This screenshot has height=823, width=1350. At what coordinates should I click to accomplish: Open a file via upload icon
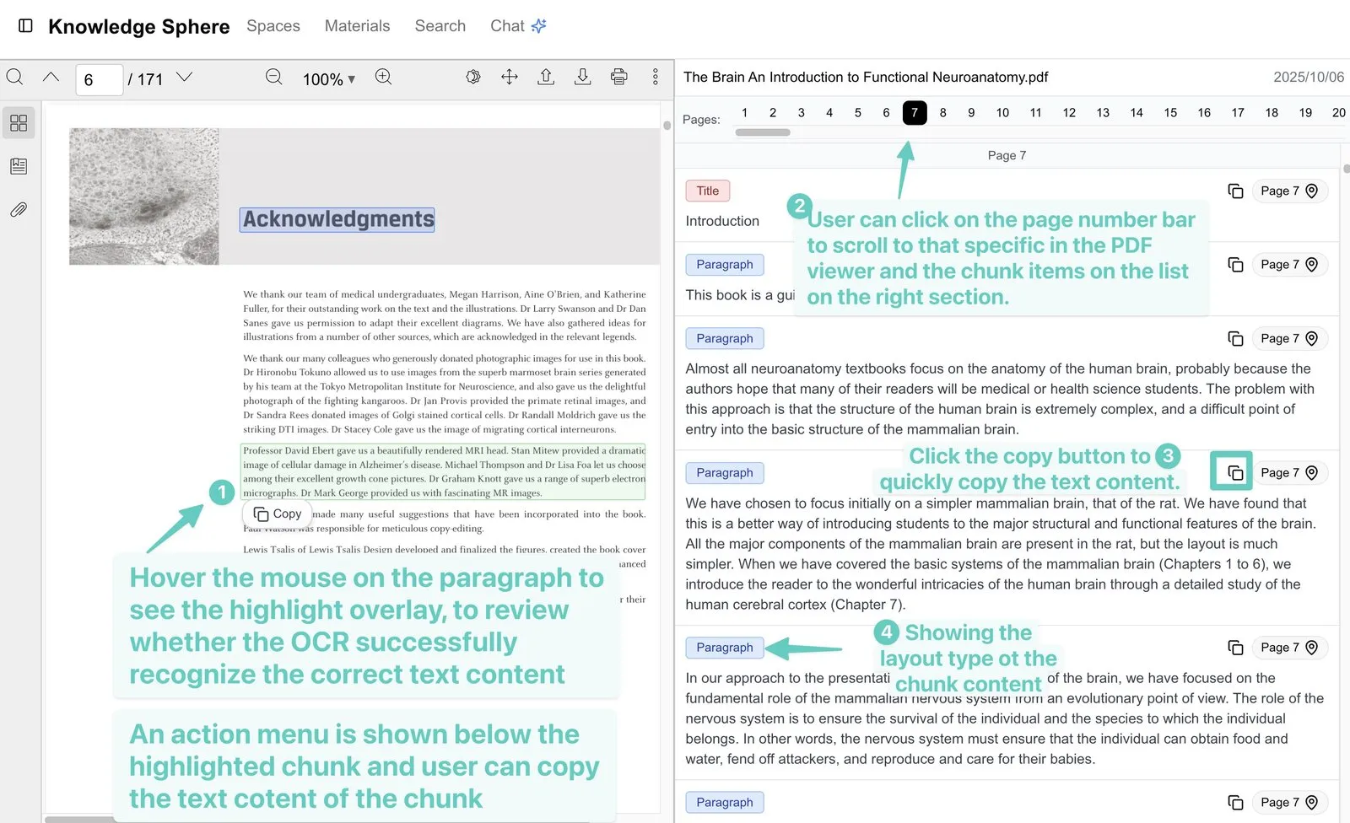[546, 77]
